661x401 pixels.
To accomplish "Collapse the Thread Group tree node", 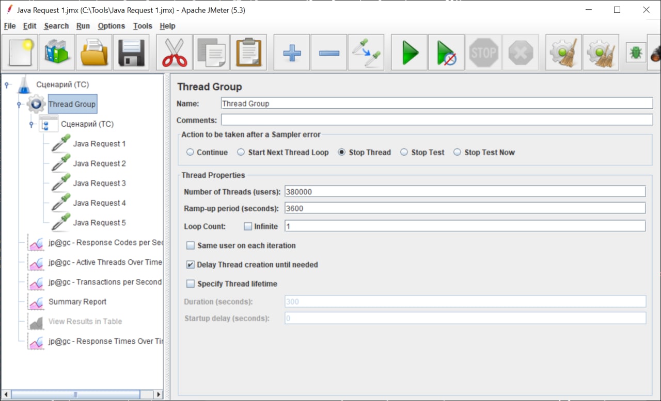I will [19, 104].
